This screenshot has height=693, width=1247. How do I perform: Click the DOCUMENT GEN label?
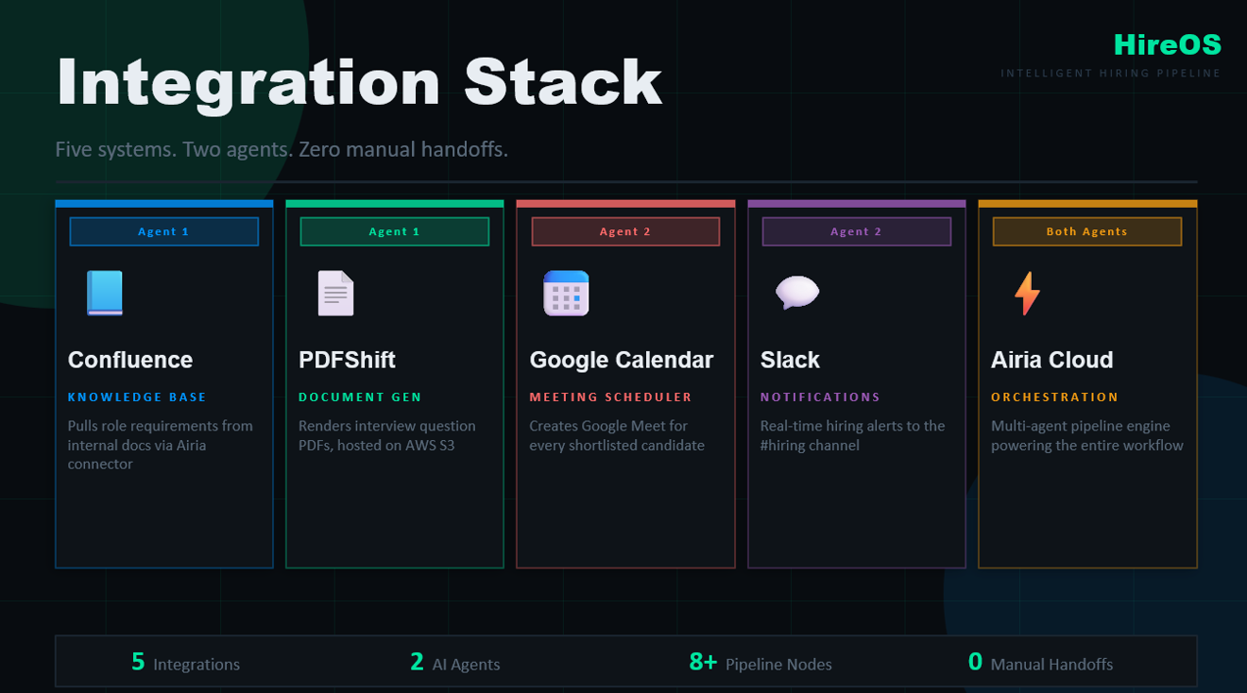tap(360, 397)
